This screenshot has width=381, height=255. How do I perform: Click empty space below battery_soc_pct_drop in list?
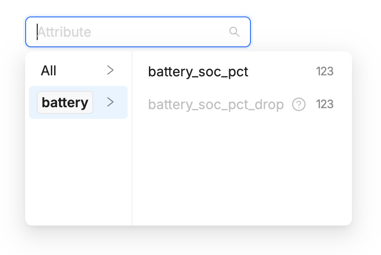click(241, 169)
